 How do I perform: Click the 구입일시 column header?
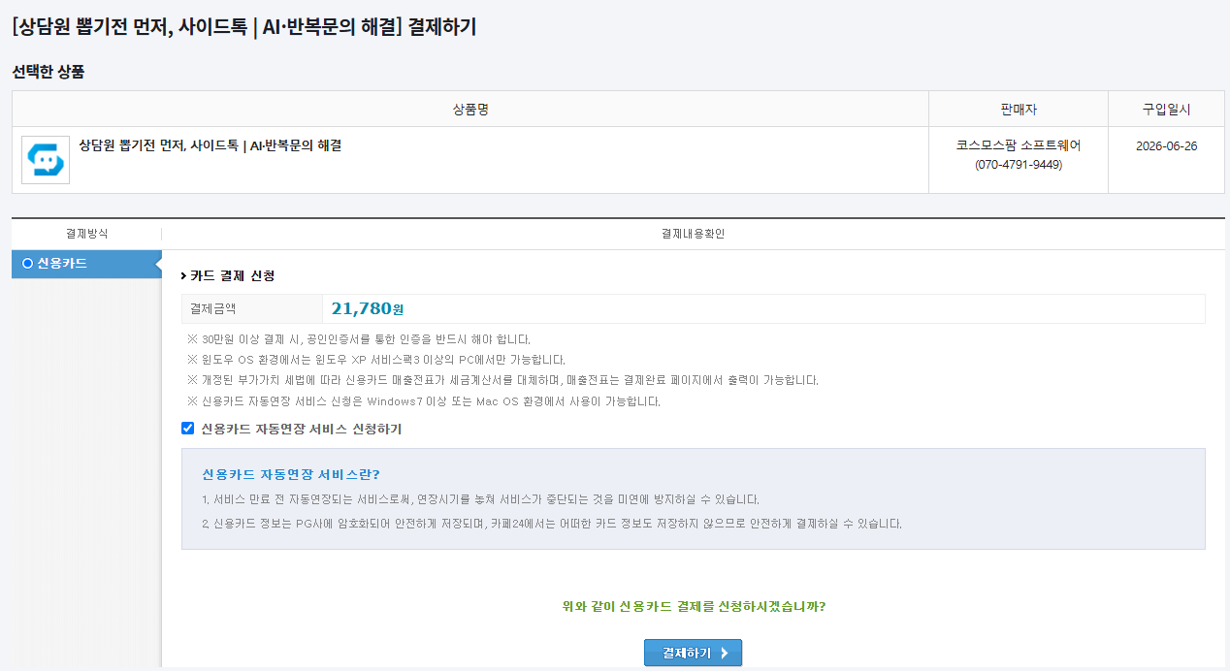(1167, 110)
